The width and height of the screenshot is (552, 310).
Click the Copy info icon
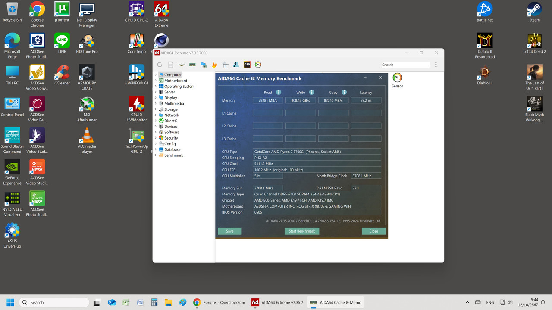tap(344, 92)
